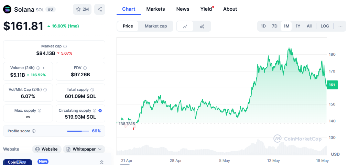Select the 1D time range

pos(263,26)
